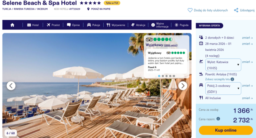Select the first review carousel dot
Viewport: 256px width, 138px height.
tap(159, 76)
